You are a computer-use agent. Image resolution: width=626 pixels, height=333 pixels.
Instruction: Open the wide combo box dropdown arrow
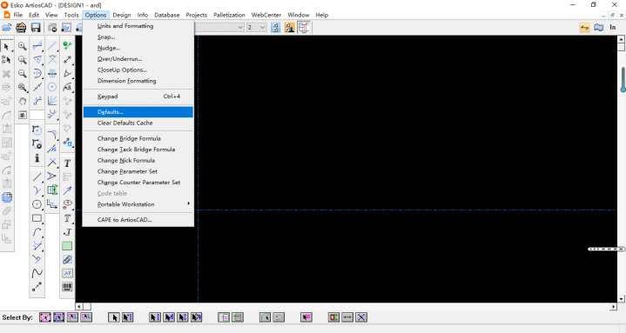pyautogui.click(x=240, y=28)
